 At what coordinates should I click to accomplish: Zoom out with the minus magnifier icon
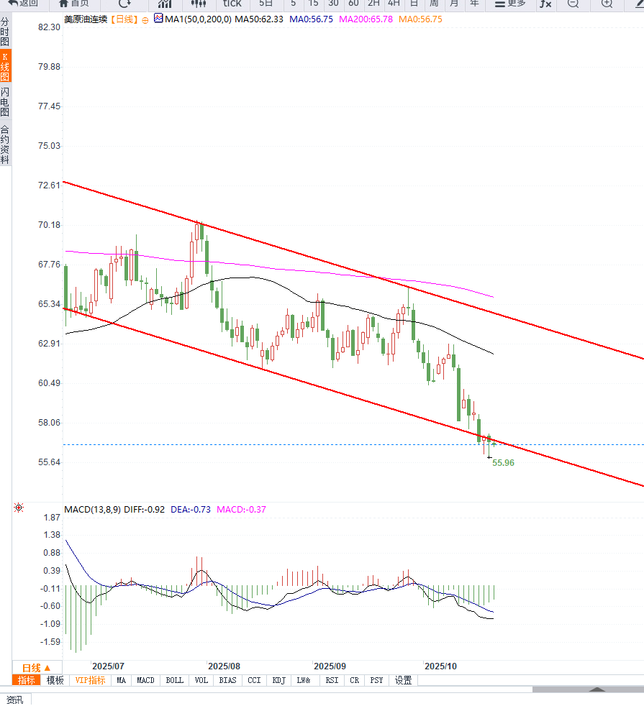point(573,4)
